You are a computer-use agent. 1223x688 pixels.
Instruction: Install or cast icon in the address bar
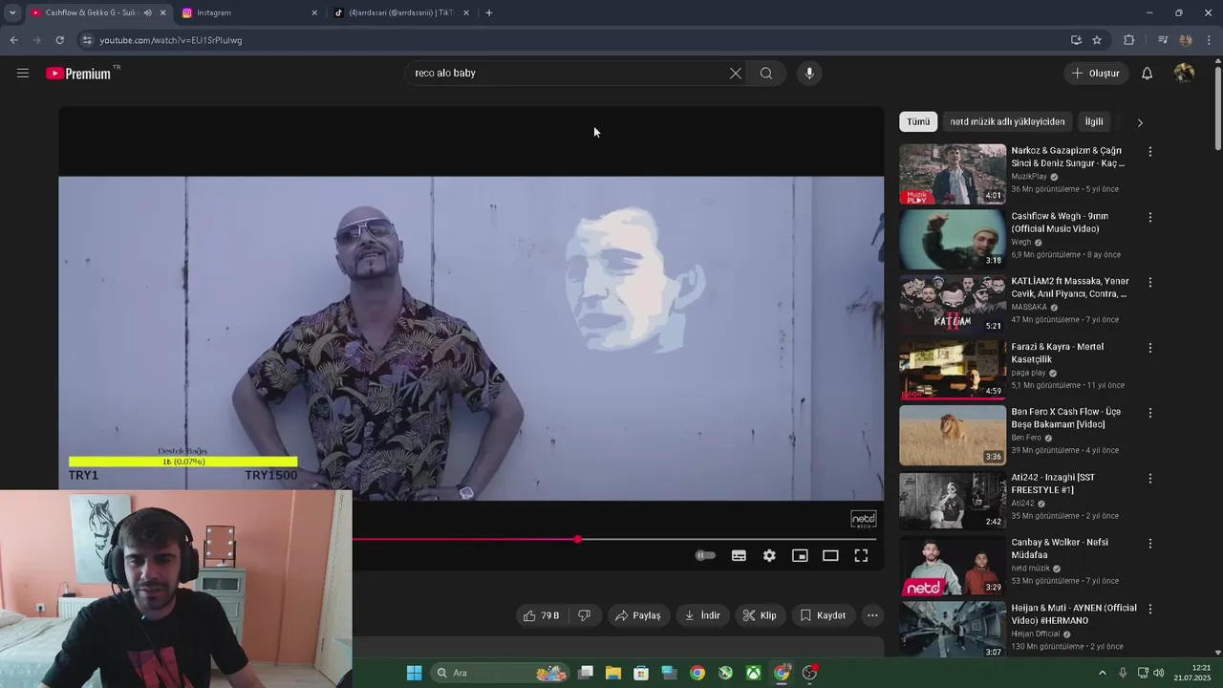tap(1076, 40)
